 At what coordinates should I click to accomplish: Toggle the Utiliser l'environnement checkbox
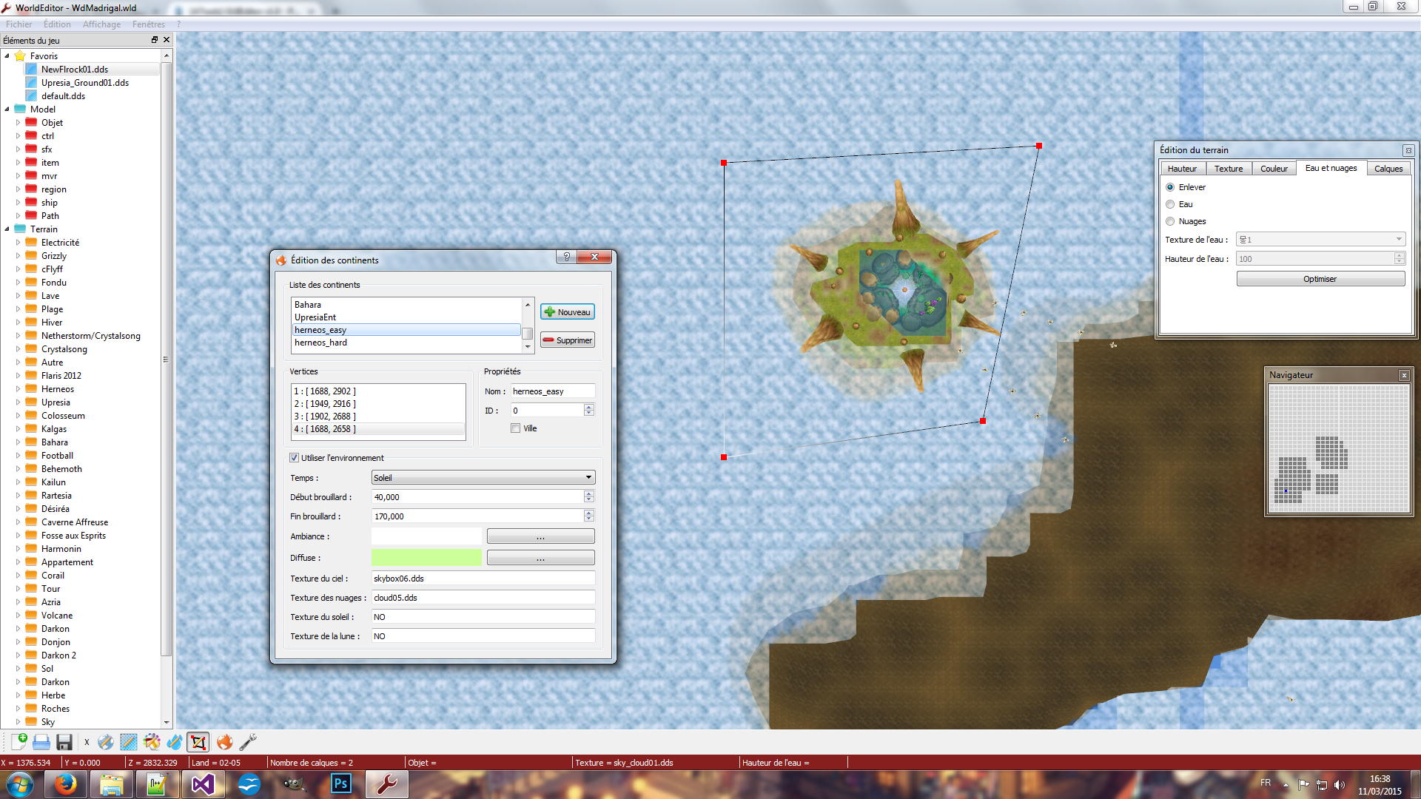coord(295,457)
